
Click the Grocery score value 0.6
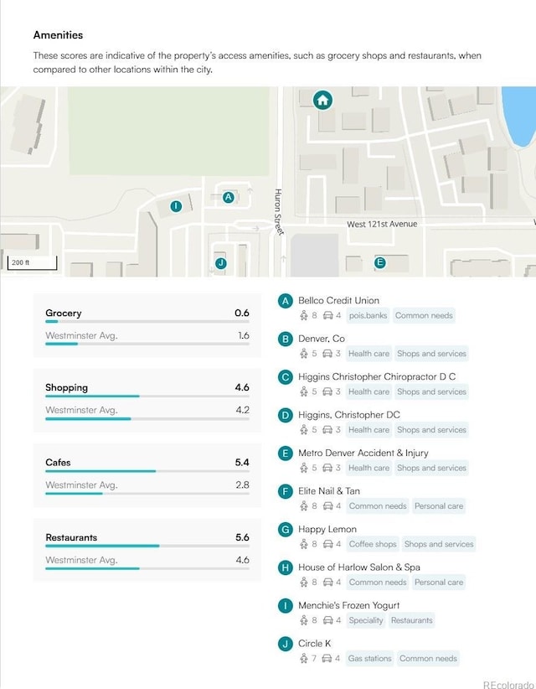(242, 313)
